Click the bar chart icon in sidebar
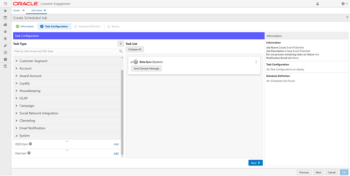The width and height of the screenshot is (350, 176). coord(5,25)
